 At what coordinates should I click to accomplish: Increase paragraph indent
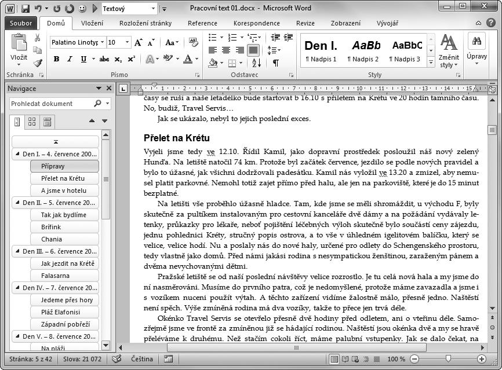click(289, 38)
